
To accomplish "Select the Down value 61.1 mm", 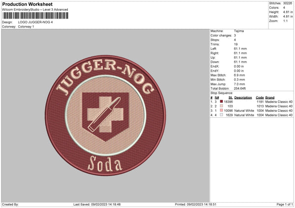I will pos(240,62).
